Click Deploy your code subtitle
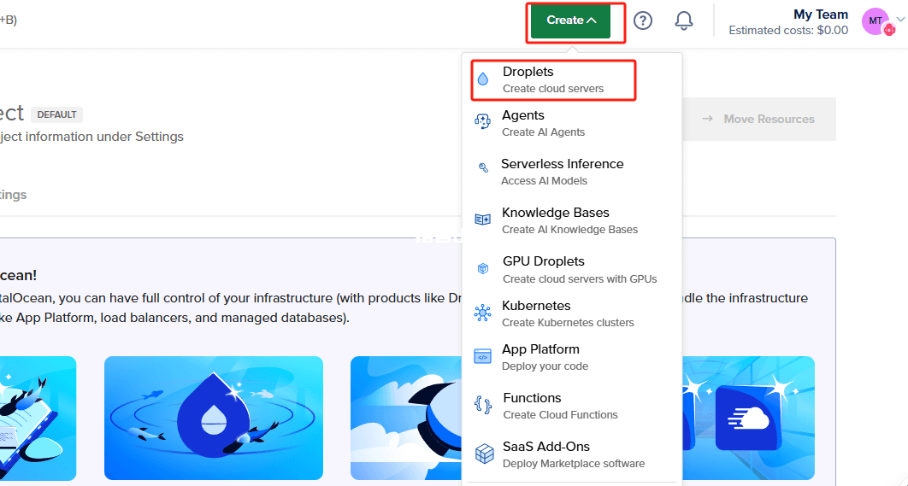This screenshot has height=486, width=908. [x=545, y=366]
